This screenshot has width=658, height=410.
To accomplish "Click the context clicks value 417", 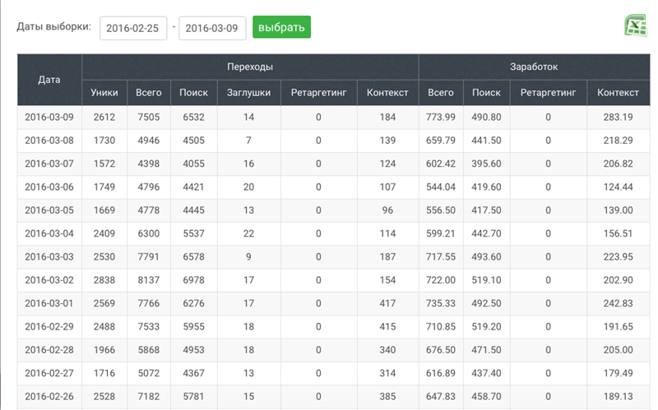I will click(387, 303).
